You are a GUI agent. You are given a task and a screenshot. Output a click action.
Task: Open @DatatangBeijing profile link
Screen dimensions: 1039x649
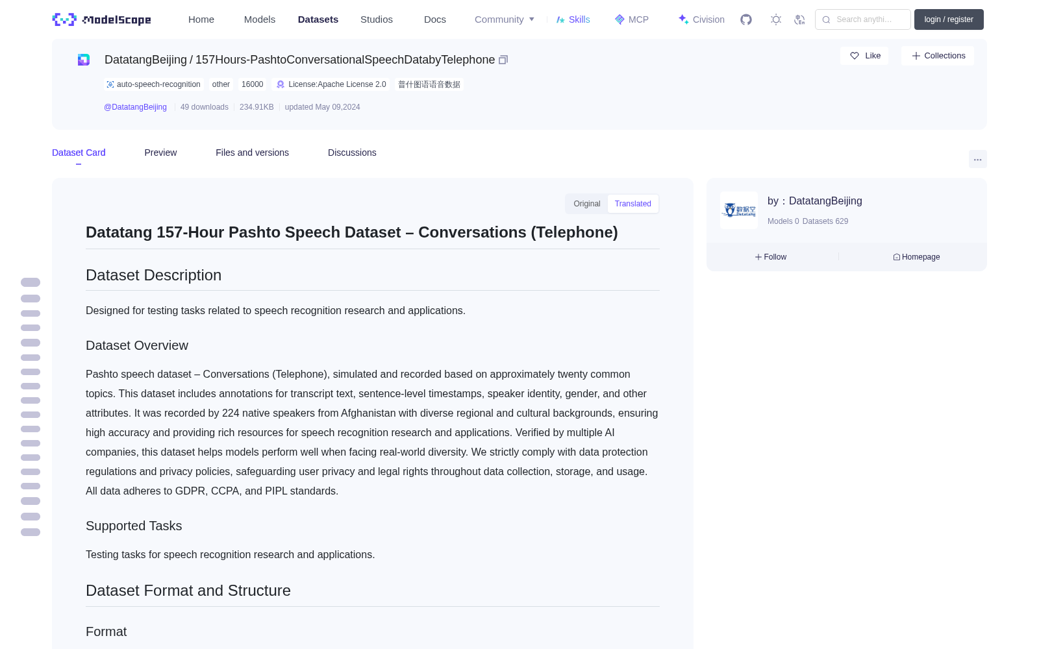(135, 107)
